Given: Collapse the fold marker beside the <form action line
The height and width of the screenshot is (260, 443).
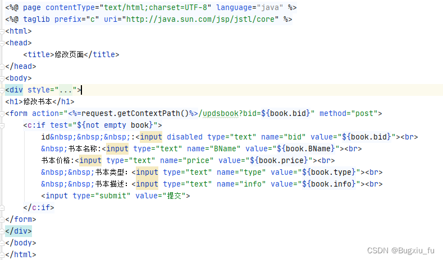Looking at the screenshot, I should (2, 114).
